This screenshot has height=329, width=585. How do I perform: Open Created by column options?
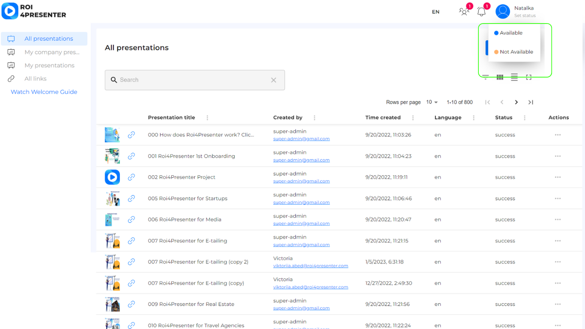click(x=314, y=118)
